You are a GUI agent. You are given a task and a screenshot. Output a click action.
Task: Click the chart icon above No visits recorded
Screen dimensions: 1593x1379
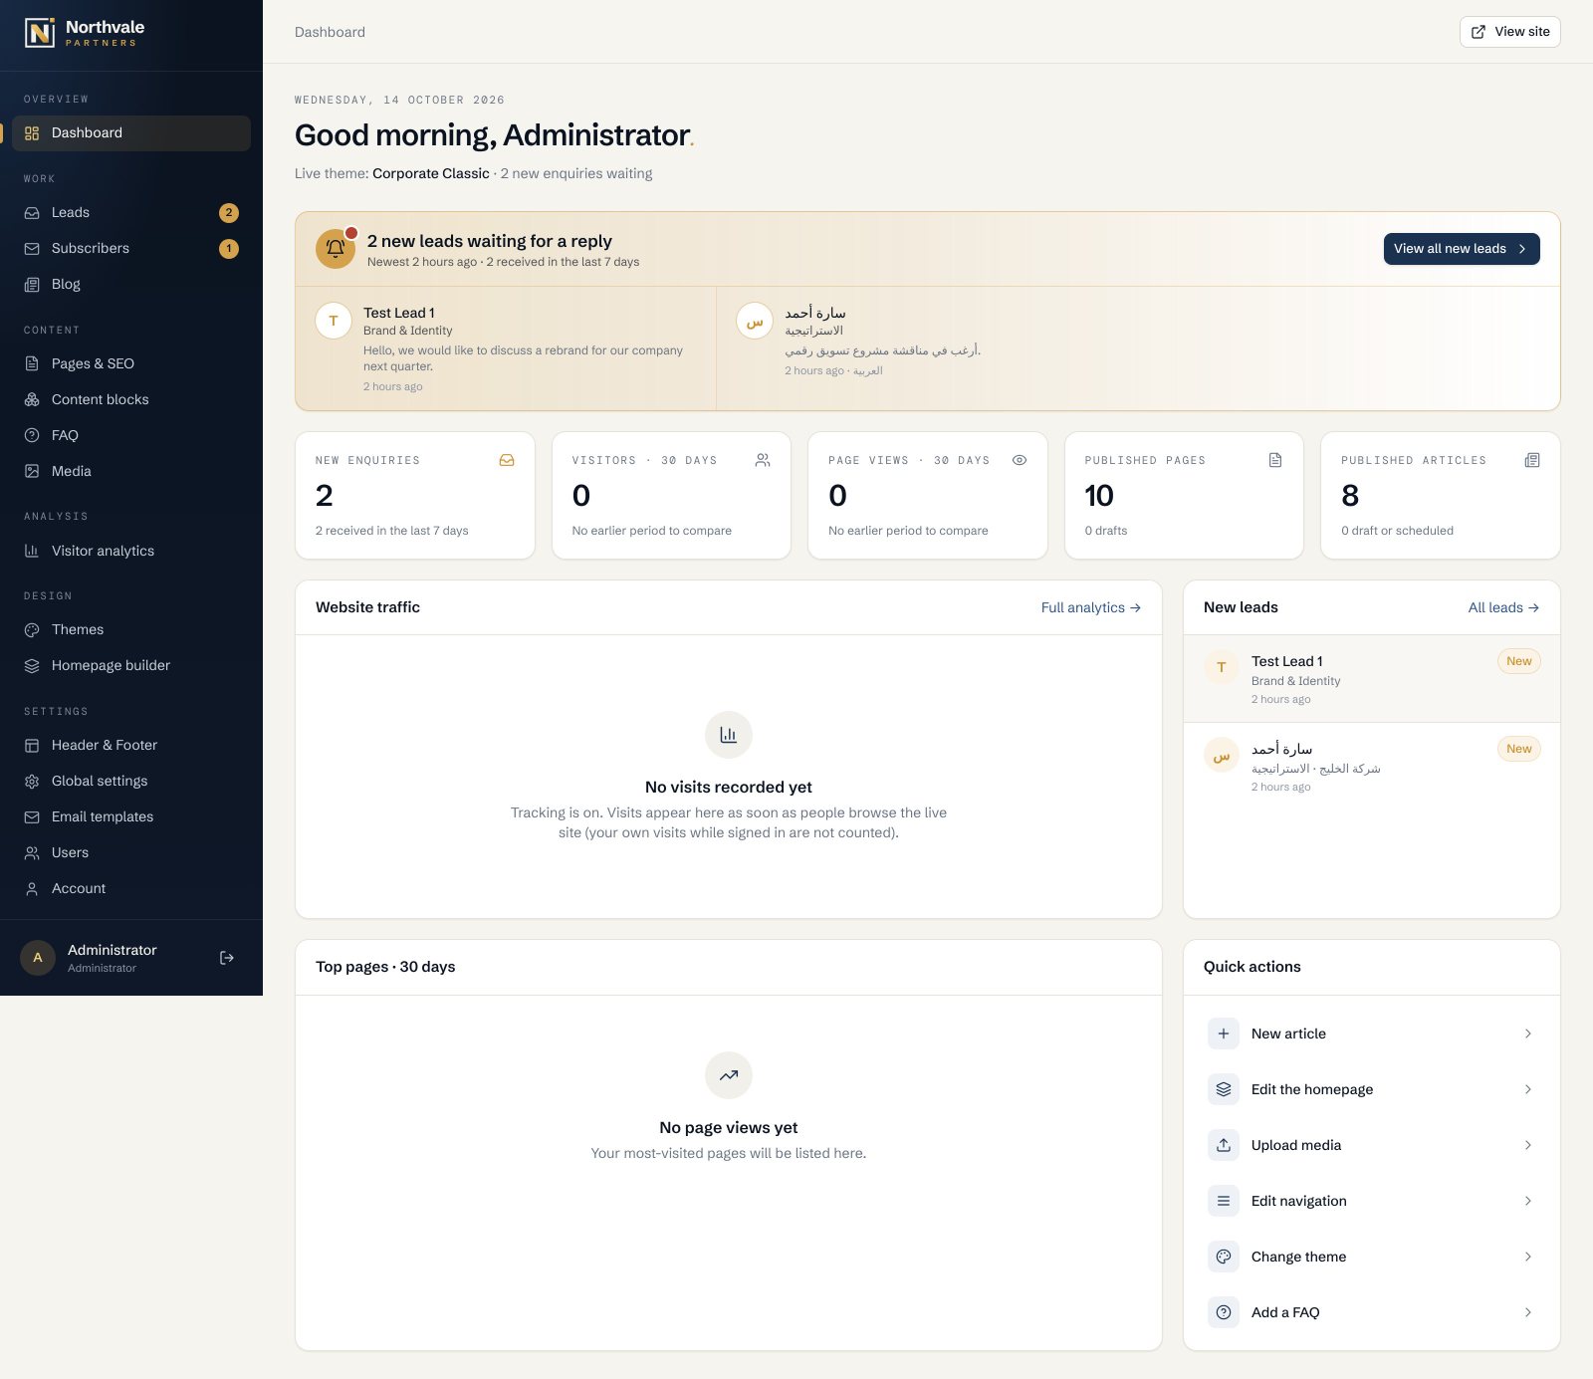(x=729, y=735)
